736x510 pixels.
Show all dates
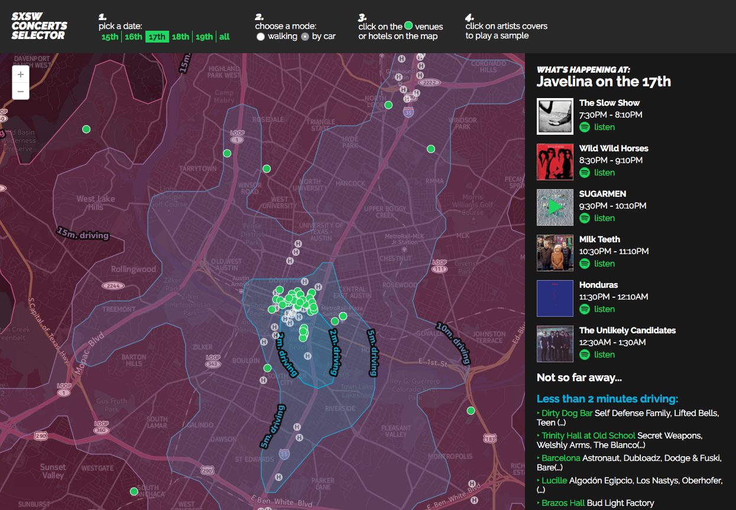click(x=224, y=37)
